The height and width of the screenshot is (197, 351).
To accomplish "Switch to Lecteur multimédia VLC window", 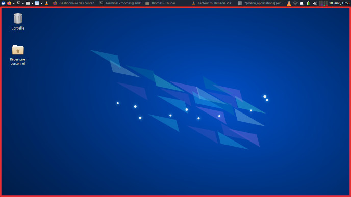I will click(212, 3).
